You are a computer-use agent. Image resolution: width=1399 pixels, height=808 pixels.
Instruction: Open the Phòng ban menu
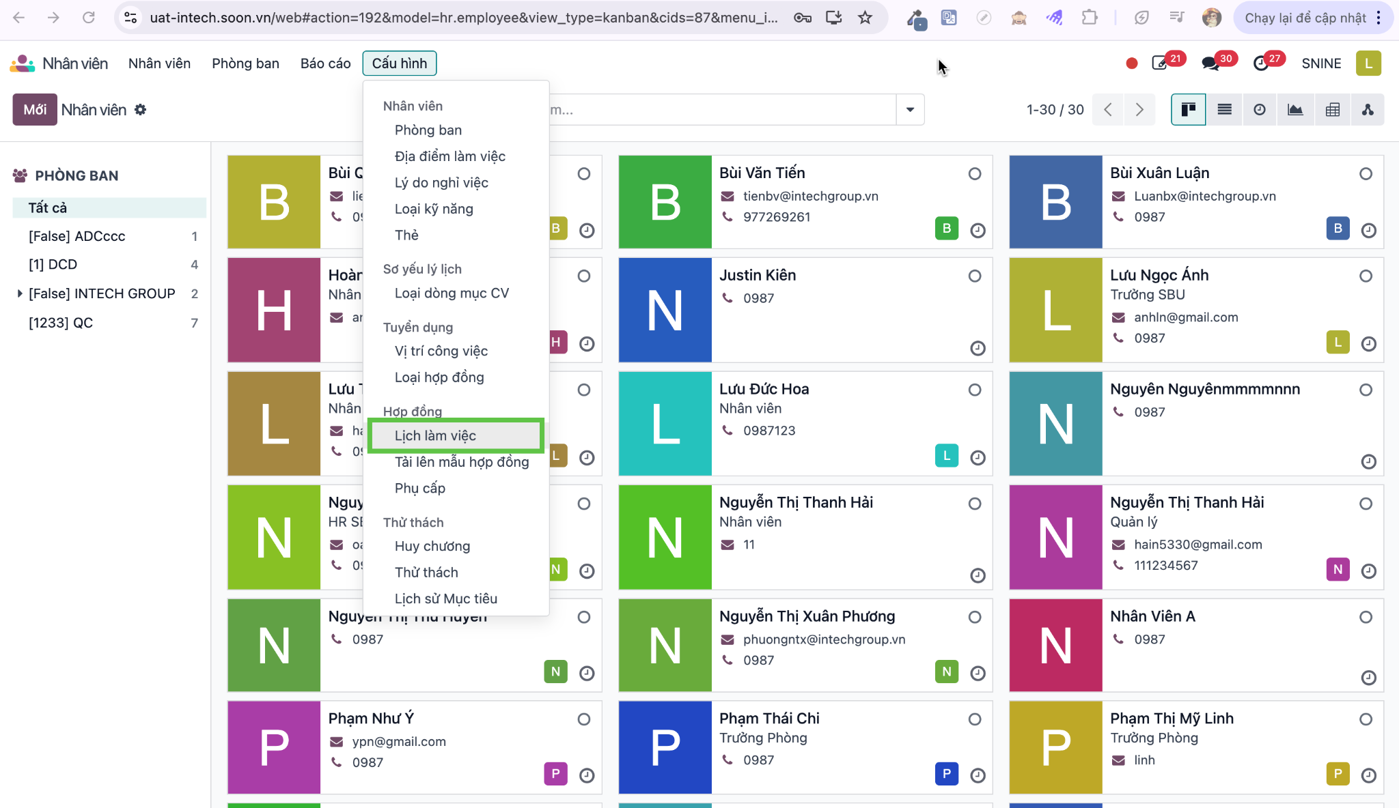pos(245,63)
